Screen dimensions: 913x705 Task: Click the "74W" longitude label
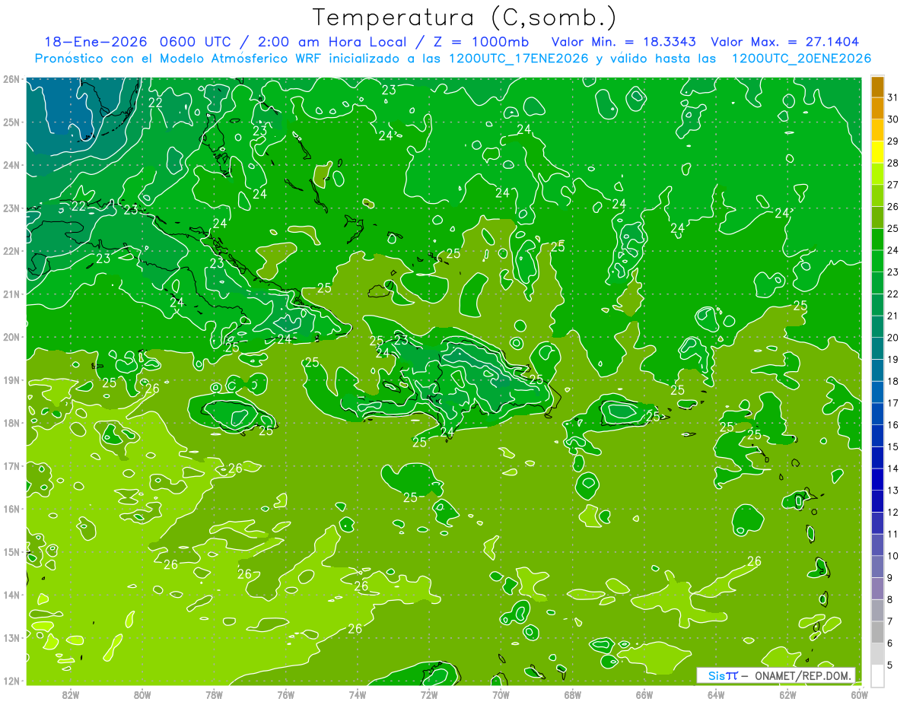point(357,694)
